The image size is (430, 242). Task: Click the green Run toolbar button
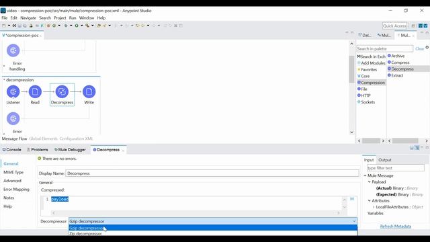77,26
